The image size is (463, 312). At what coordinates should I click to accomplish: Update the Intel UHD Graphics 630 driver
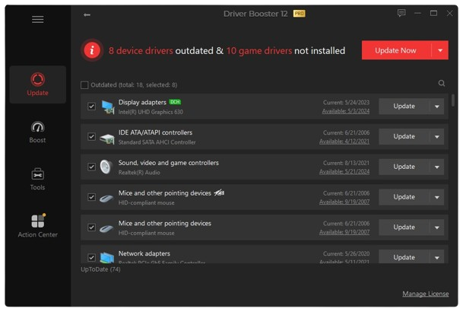(404, 107)
